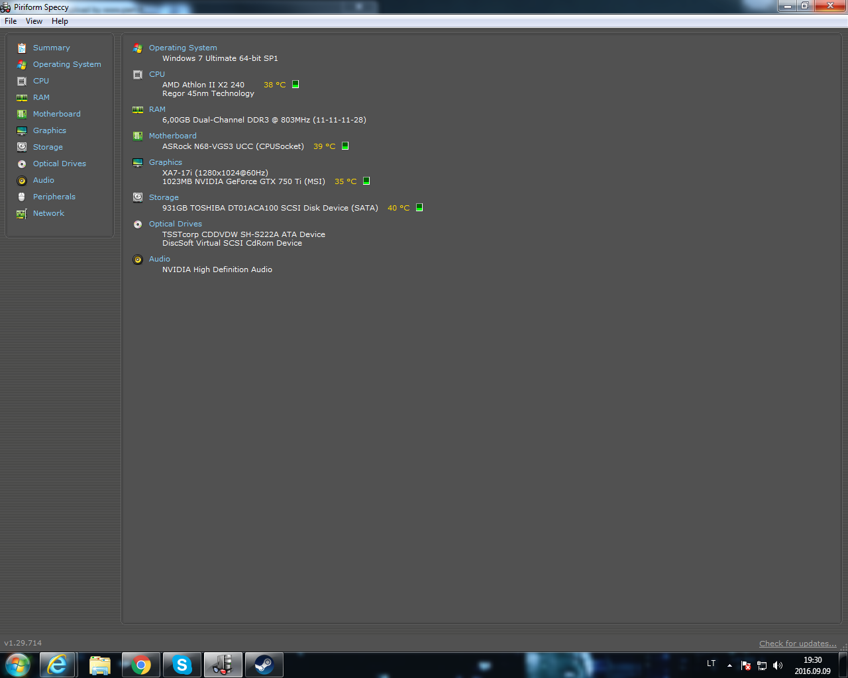The image size is (848, 678).
Task: Click the storage temperature value 40 °C
Action: click(x=398, y=208)
